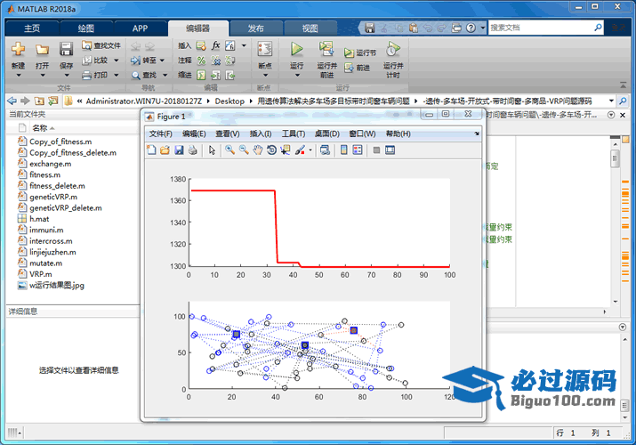Screen dimensions: 636x445
Task: Open Figure 1 Tools (工具) menu
Action: [294, 133]
